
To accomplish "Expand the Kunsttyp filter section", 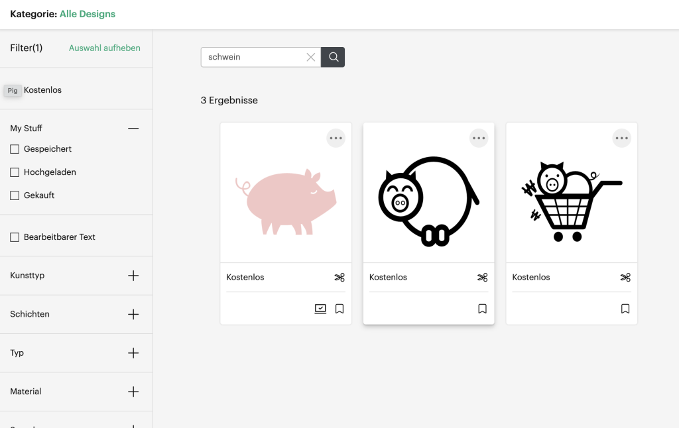I will 133,276.
